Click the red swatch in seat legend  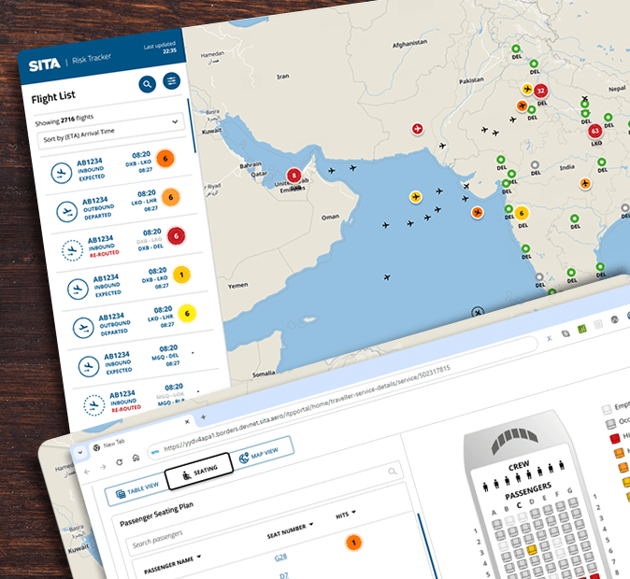pyautogui.click(x=615, y=438)
